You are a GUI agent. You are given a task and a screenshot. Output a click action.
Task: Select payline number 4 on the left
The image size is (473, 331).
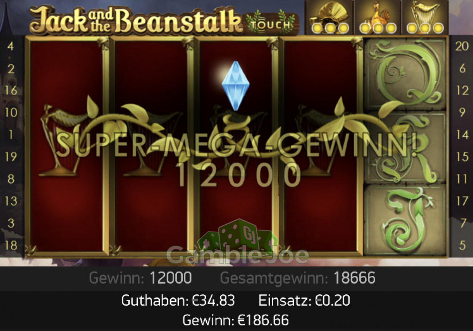(x=11, y=46)
